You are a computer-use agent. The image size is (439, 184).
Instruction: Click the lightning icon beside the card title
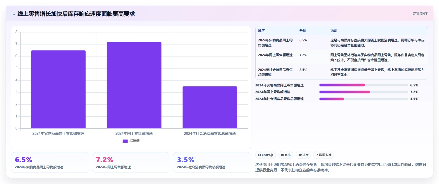pyautogui.click(x=13, y=14)
